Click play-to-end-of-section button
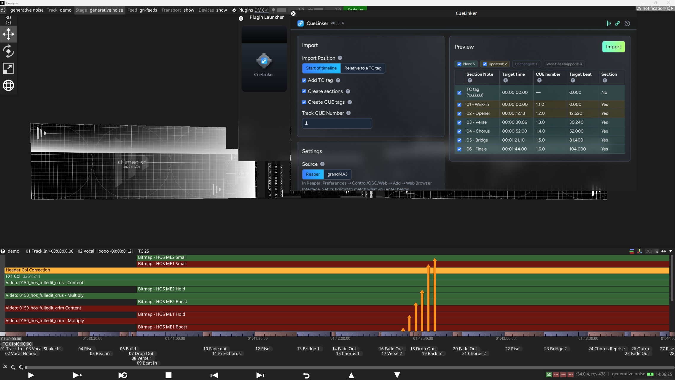The width and height of the screenshot is (675, 380). click(77, 375)
